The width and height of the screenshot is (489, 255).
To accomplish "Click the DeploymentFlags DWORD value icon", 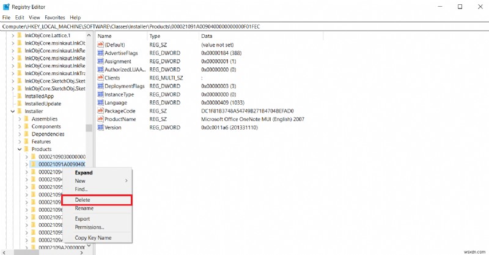I will pyautogui.click(x=100, y=86).
